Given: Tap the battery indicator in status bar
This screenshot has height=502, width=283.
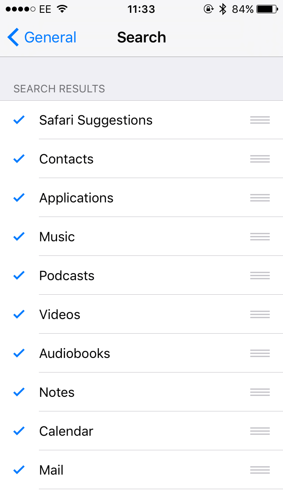Looking at the screenshot, I should [x=267, y=9].
